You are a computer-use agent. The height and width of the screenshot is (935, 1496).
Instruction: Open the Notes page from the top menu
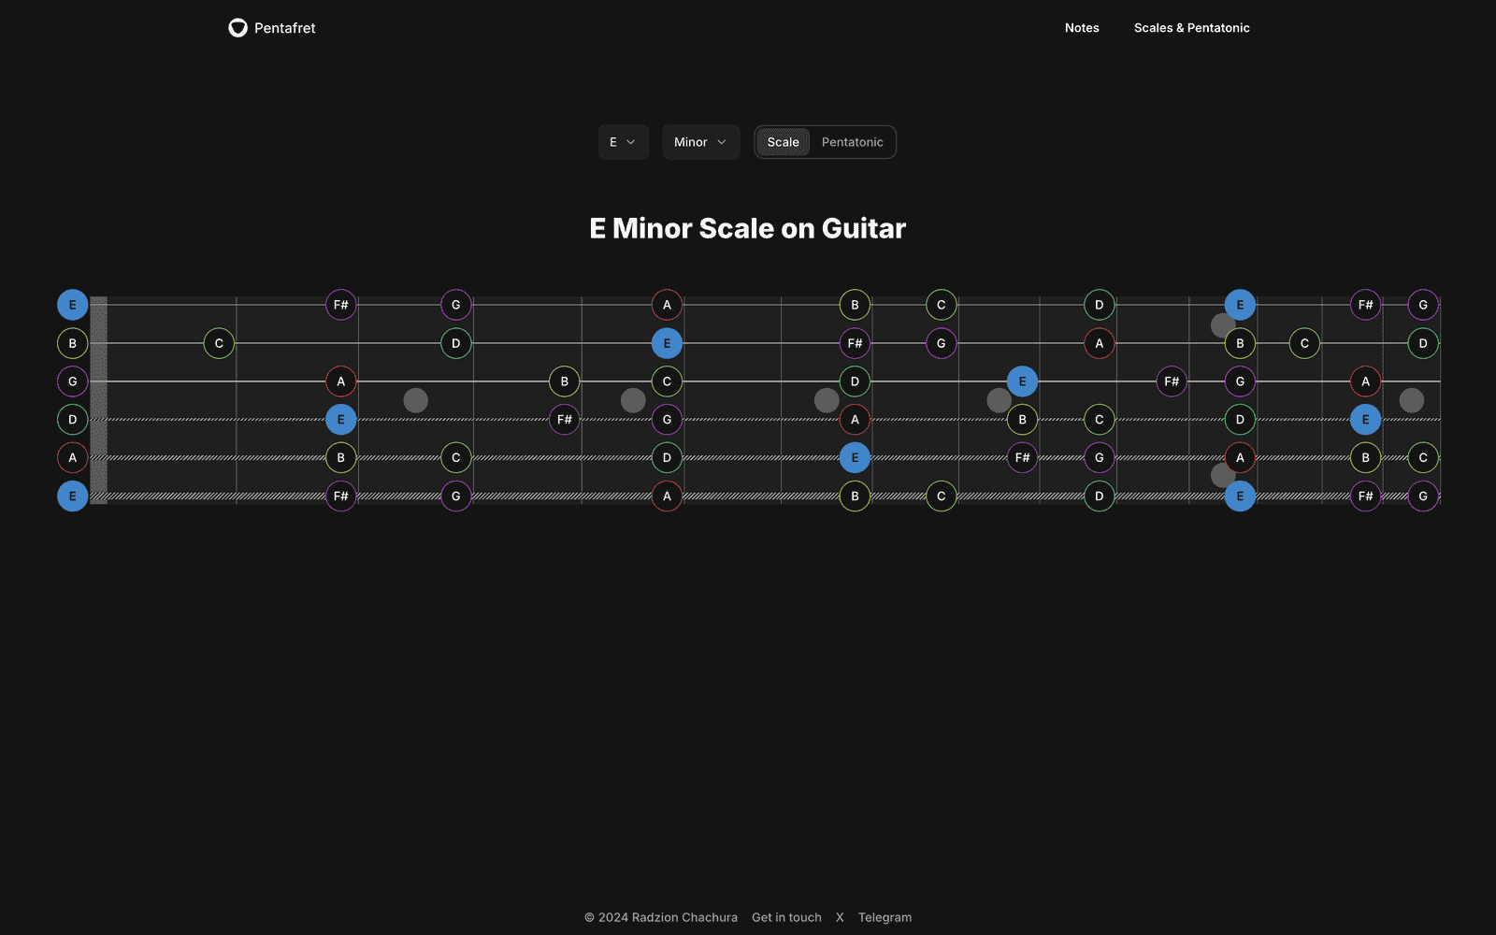coord(1082,28)
